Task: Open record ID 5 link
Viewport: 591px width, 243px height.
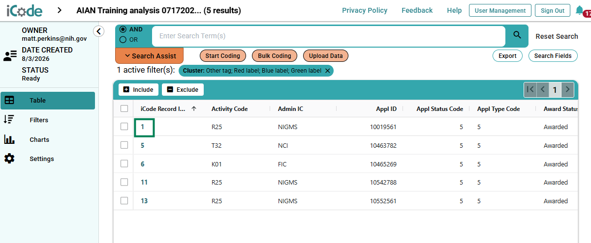Action: (143, 145)
